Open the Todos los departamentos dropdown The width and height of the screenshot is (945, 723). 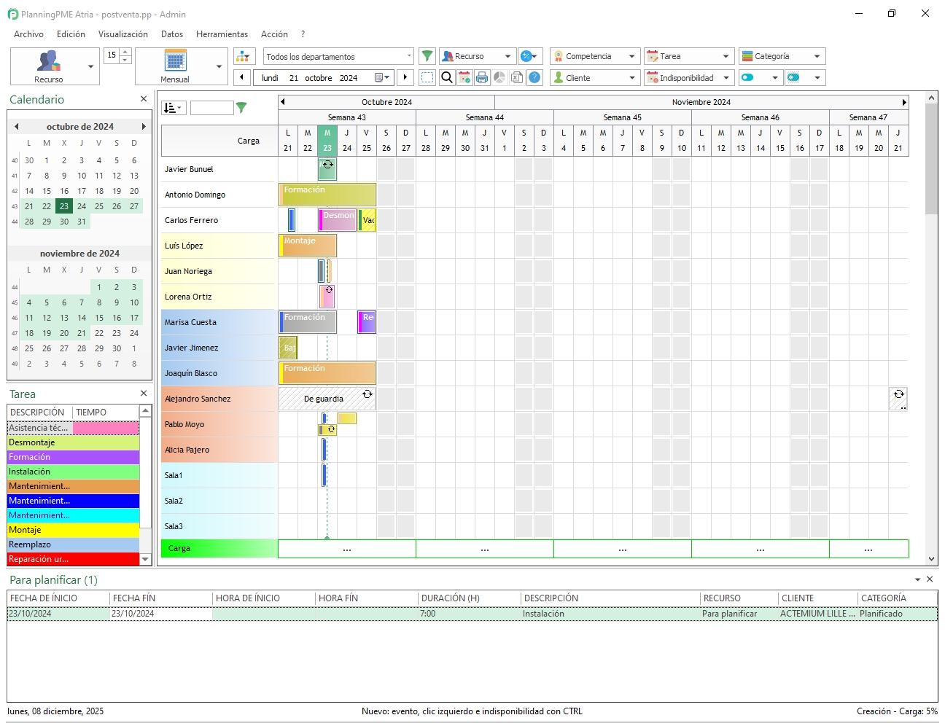point(338,55)
